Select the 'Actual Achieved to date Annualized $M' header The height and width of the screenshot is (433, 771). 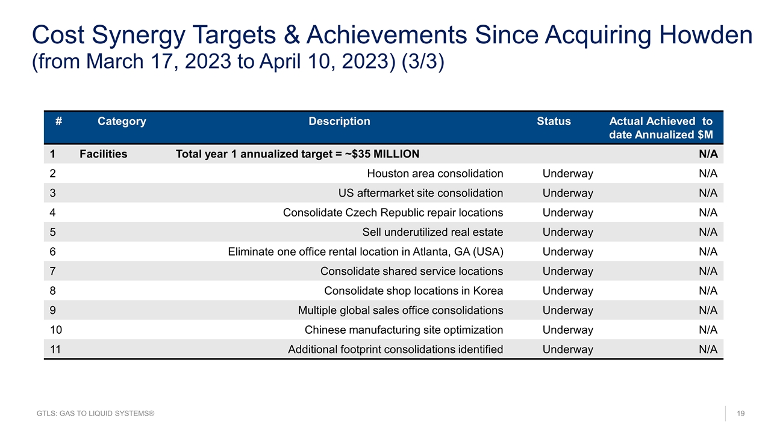click(661, 128)
